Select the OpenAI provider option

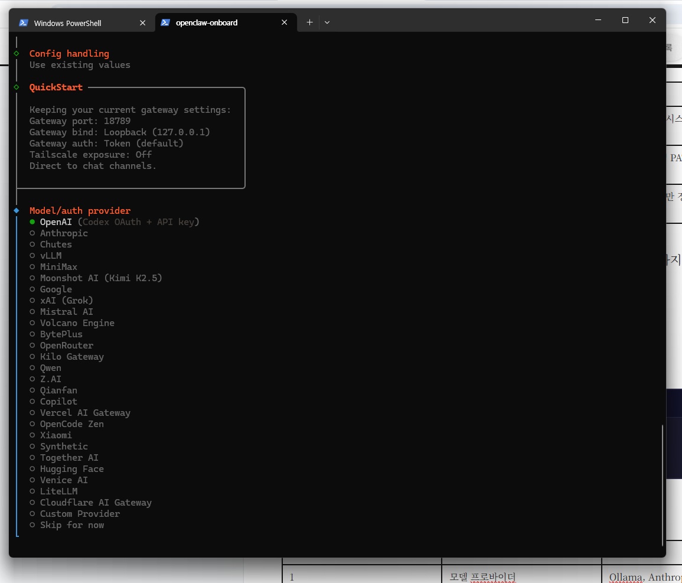tap(56, 222)
